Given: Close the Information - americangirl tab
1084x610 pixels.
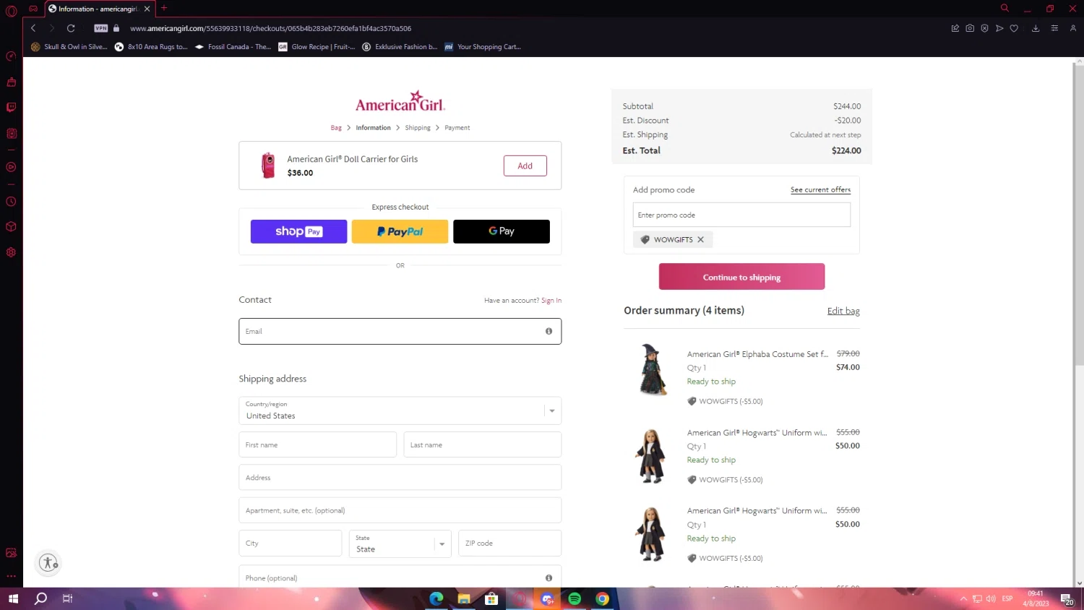Looking at the screenshot, I should tap(147, 9).
